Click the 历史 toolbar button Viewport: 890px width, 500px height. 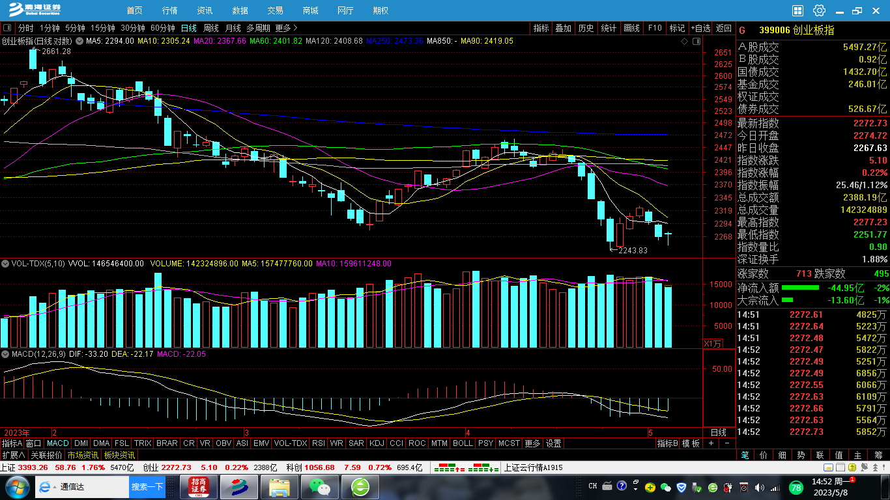[x=586, y=28]
